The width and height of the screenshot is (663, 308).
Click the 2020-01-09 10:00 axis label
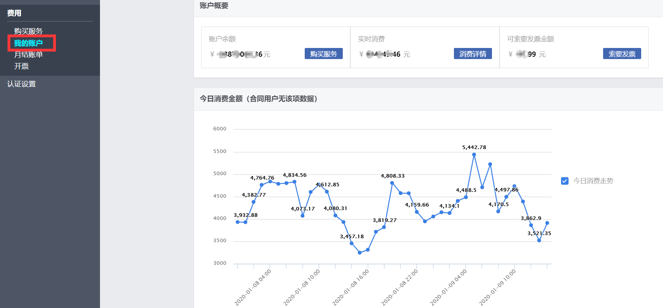[x=497, y=287]
